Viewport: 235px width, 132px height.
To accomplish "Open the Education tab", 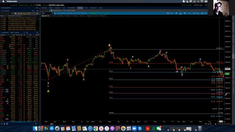I will point(93,8).
